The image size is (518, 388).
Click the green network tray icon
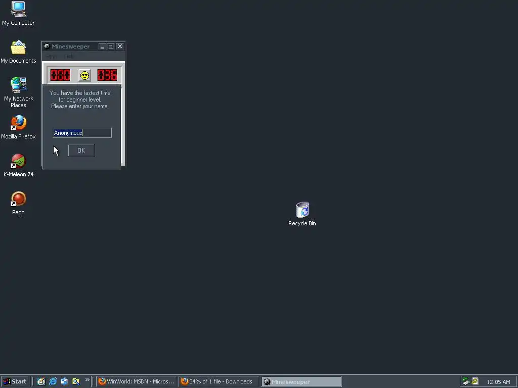coord(466,381)
